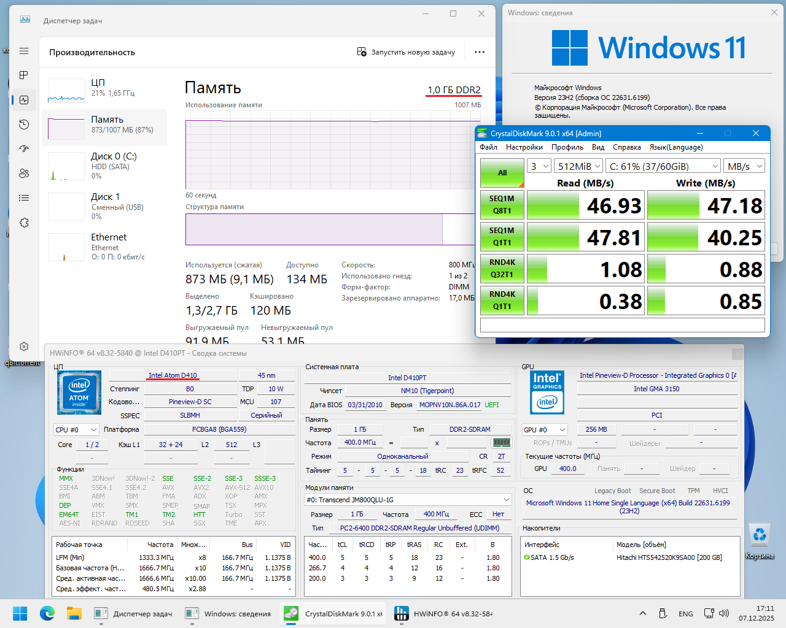Click the green SATA status icon in HWiNFO
786x628 pixels.
(526, 557)
